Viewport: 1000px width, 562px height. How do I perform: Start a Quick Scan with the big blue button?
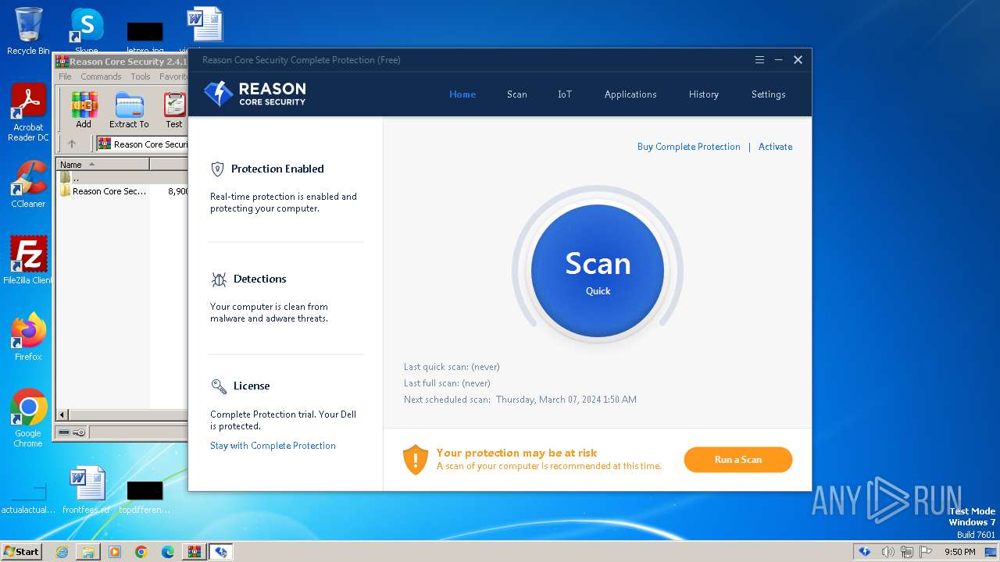pyautogui.click(x=598, y=271)
